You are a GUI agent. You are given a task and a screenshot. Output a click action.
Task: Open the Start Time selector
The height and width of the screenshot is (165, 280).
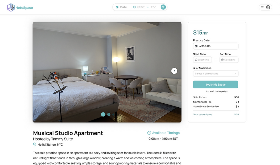pyautogui.click(x=202, y=60)
